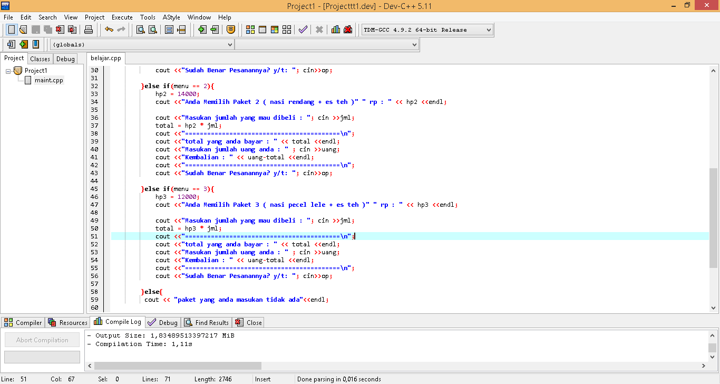Open the (globals) function navigation dropdown

click(230, 44)
